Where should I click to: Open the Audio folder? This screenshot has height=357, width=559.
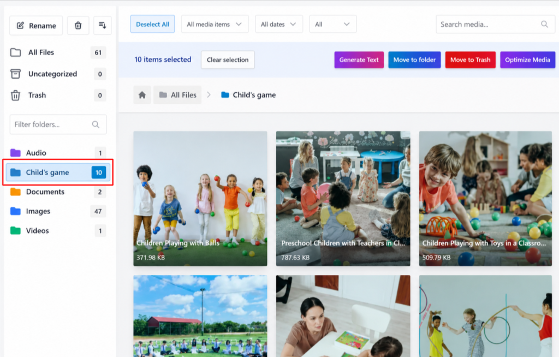(x=58, y=153)
